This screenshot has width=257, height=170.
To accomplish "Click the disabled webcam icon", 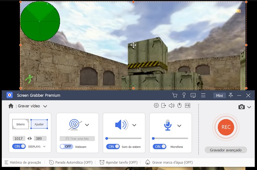I will tap(75, 125).
